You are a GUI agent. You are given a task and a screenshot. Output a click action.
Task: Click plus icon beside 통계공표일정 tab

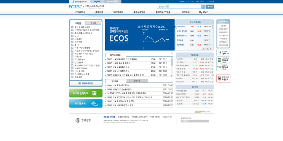click(x=172, y=54)
